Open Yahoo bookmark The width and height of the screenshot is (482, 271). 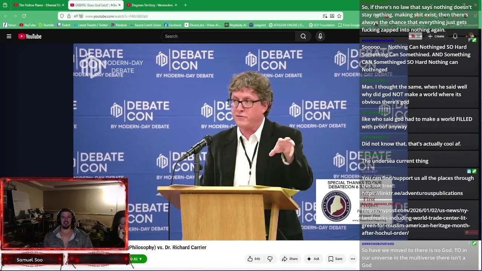click(10, 25)
